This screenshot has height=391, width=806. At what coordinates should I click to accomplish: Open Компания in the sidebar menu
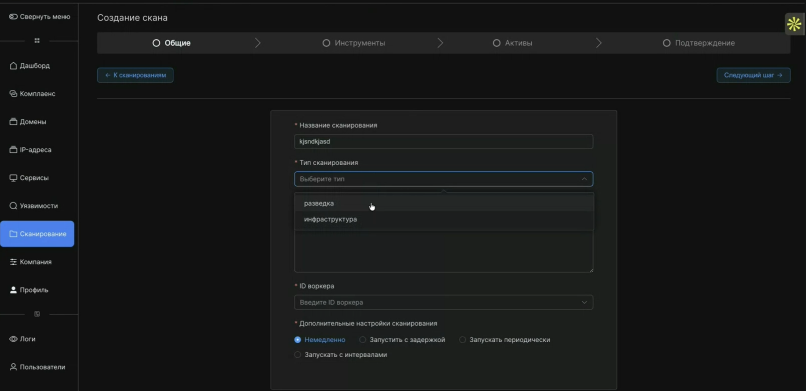(x=35, y=262)
